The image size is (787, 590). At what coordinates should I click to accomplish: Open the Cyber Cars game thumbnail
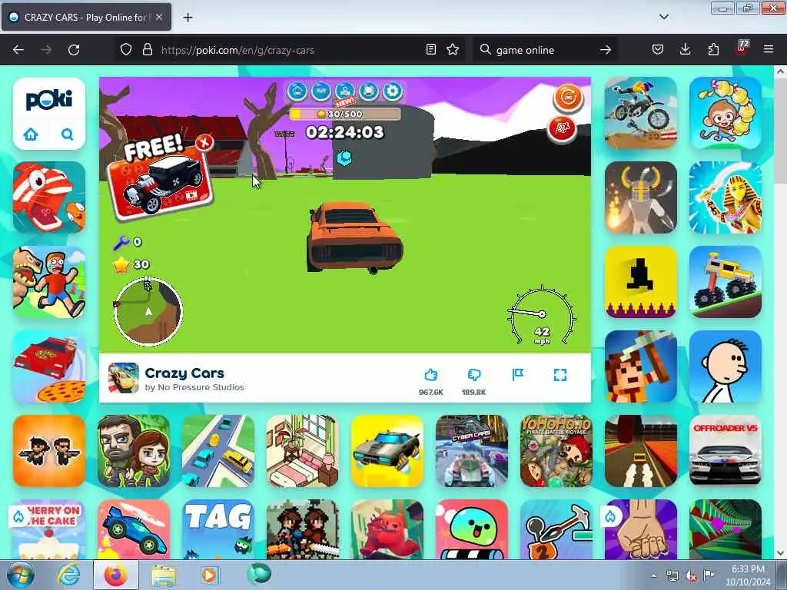472,451
